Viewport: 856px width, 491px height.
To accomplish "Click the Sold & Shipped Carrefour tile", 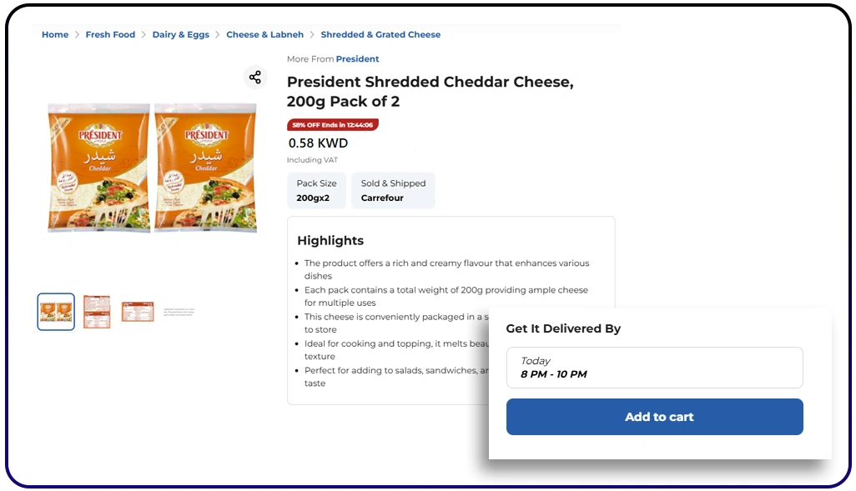I will coord(392,190).
